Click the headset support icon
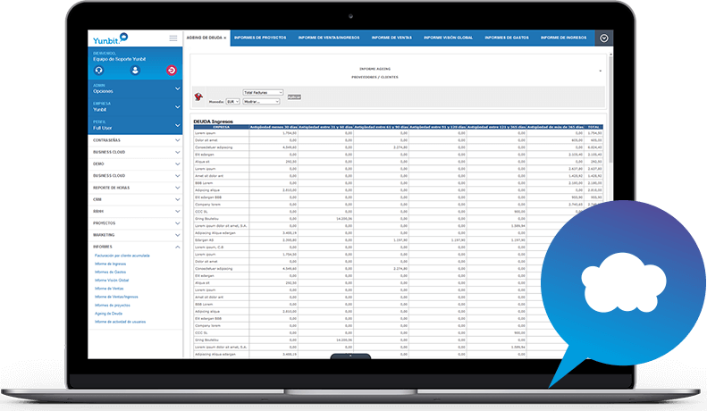707x411 pixels. pyautogui.click(x=98, y=70)
